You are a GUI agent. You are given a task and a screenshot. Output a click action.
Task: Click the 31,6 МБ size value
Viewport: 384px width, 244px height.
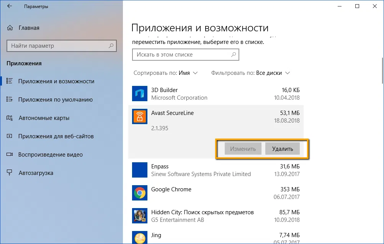coord(290,166)
